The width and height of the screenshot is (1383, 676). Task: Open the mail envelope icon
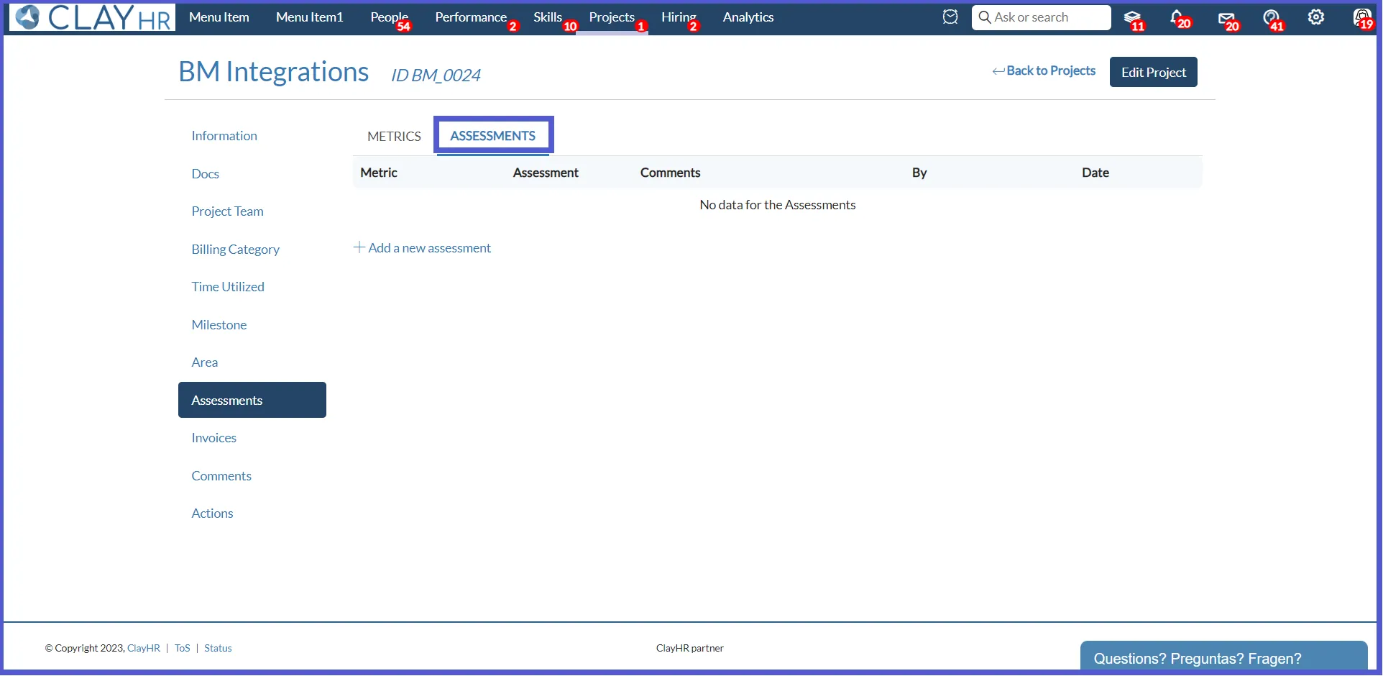1227,17
